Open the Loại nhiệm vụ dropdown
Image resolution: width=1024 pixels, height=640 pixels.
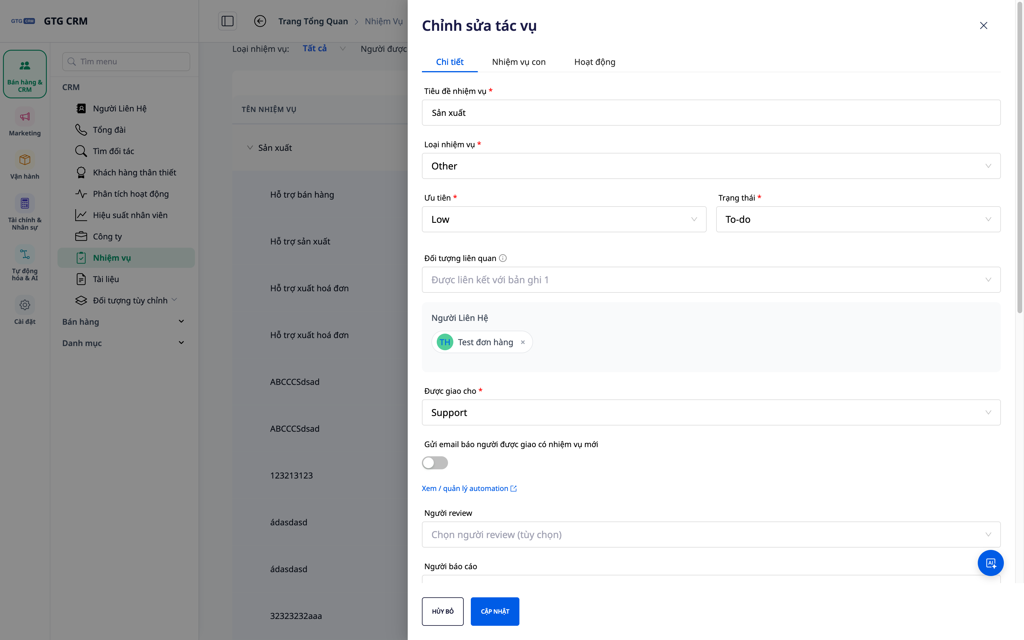click(711, 166)
